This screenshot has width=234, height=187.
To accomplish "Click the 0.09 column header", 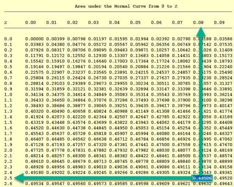I will point(219,23).
